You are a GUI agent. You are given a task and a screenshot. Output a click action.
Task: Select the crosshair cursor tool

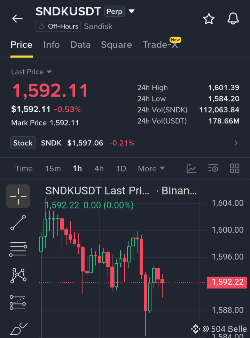(18, 196)
